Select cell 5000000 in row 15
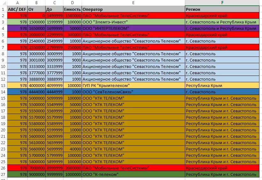Screen dimensions: 262x180 coord(36,98)
